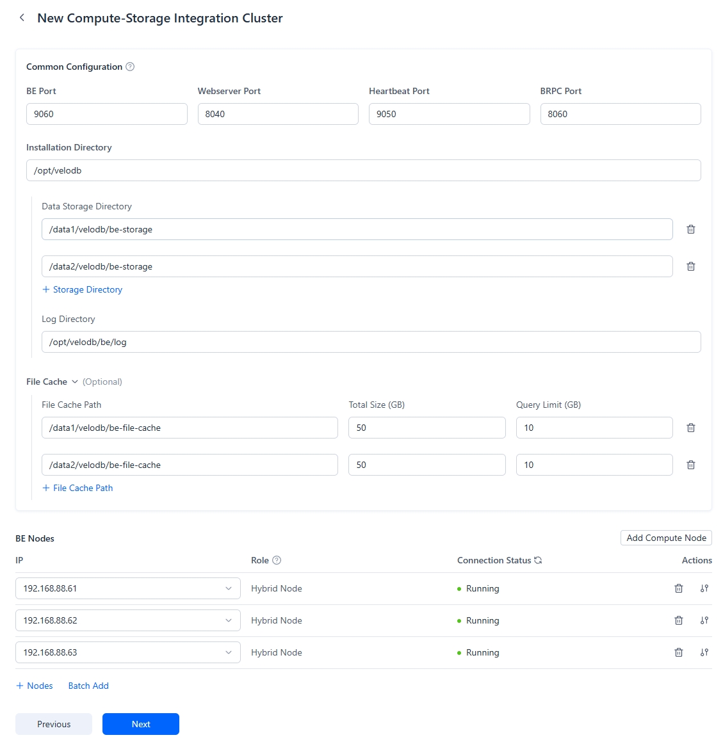Refresh the Connection Status column
This screenshot has width=723, height=749.
538,560
